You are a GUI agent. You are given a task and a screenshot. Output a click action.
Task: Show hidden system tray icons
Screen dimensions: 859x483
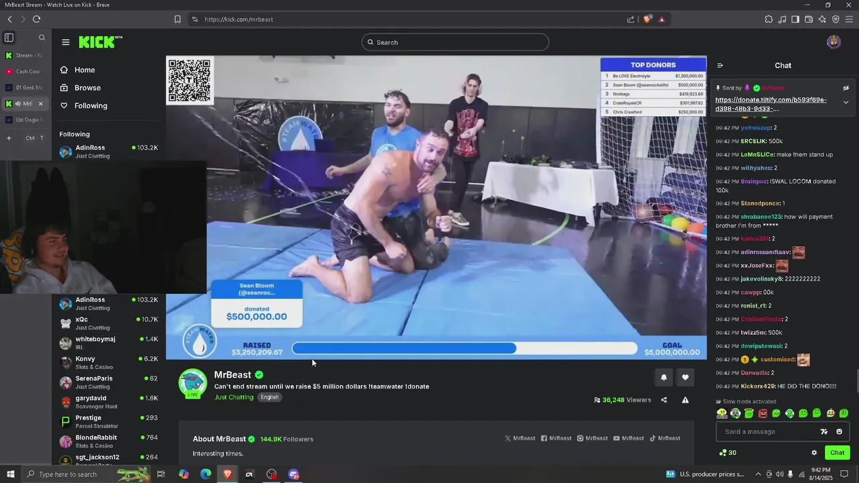757,474
